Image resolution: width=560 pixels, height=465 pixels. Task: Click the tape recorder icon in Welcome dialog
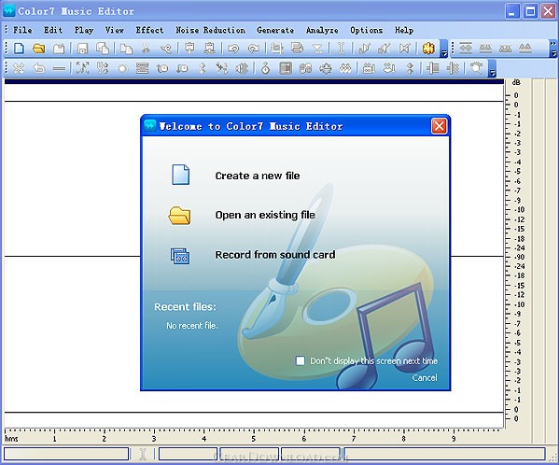[x=180, y=256]
